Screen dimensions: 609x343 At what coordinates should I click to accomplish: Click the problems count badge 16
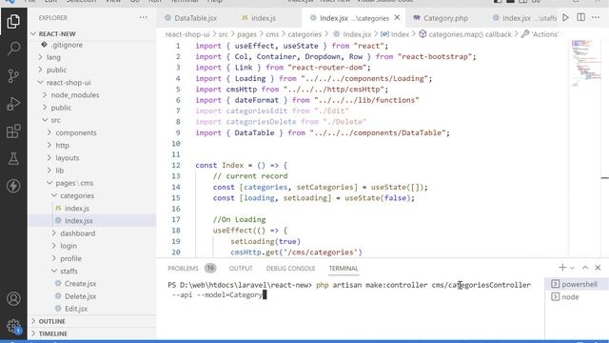click(210, 268)
